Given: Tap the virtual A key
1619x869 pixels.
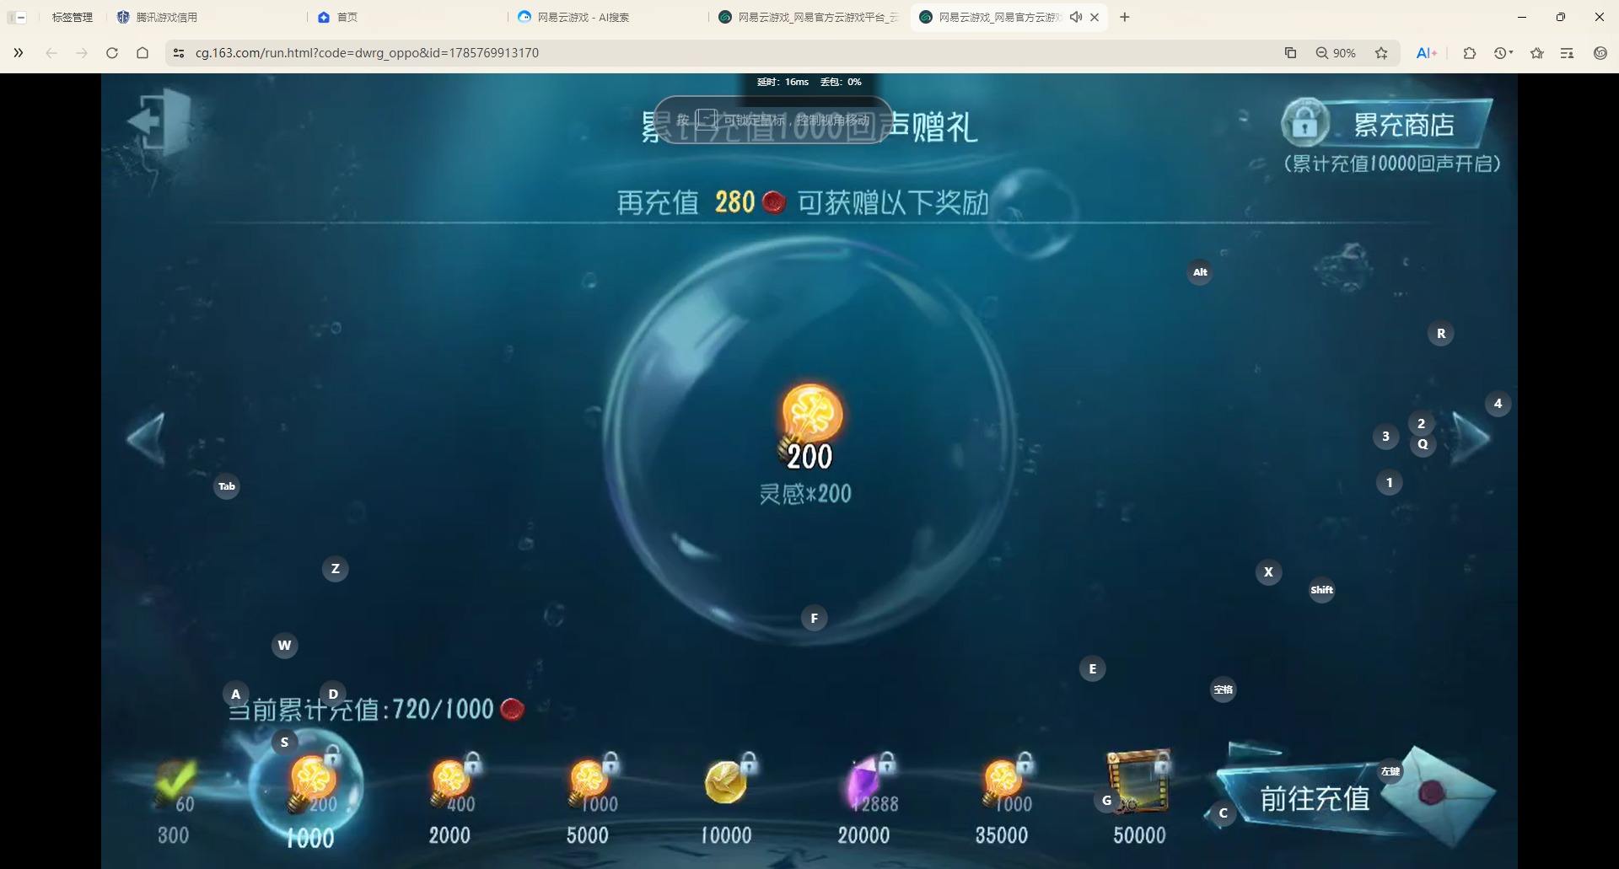Looking at the screenshot, I should (236, 694).
